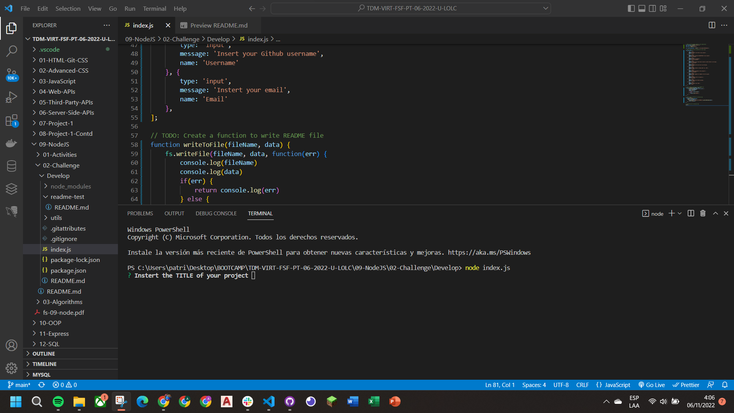Open the Extensions view
Viewport: 734px width, 413px height.
point(11,120)
